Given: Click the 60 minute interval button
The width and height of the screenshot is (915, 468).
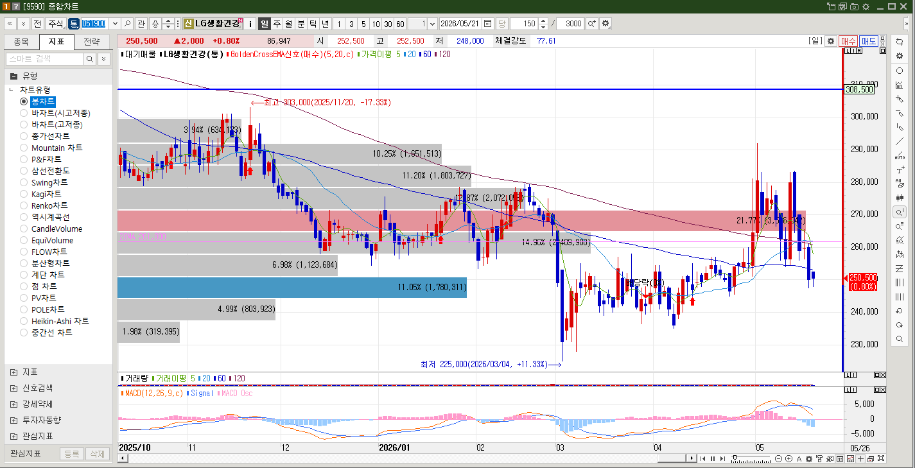Looking at the screenshot, I should point(400,24).
